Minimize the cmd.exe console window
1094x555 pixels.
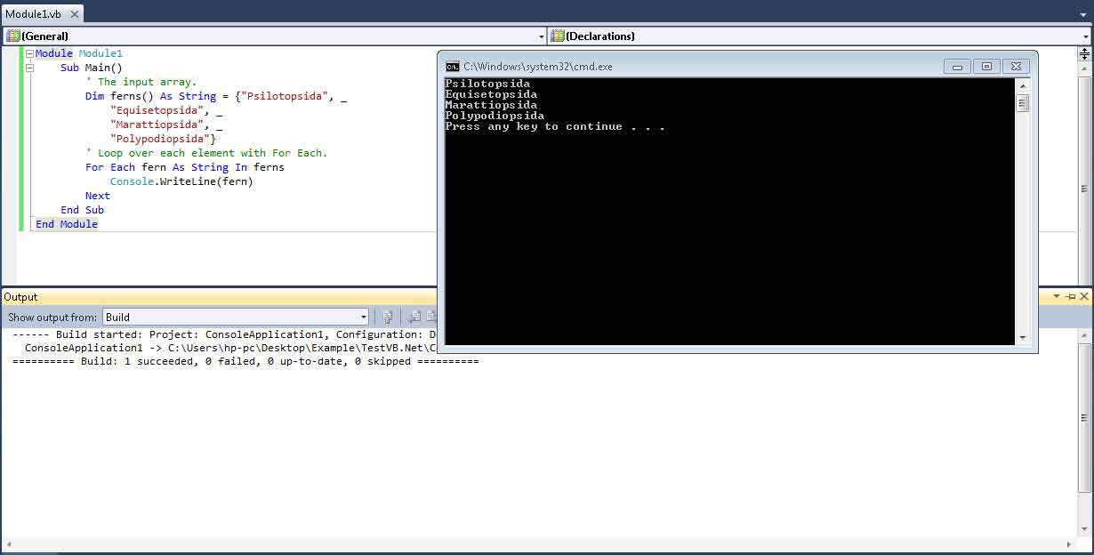[x=957, y=67]
